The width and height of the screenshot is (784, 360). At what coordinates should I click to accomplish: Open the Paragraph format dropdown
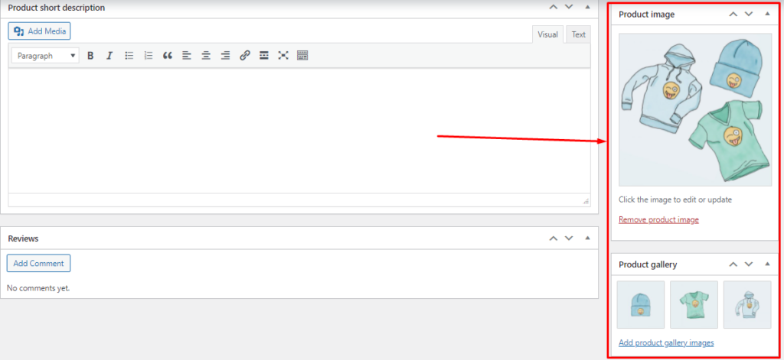pos(45,56)
